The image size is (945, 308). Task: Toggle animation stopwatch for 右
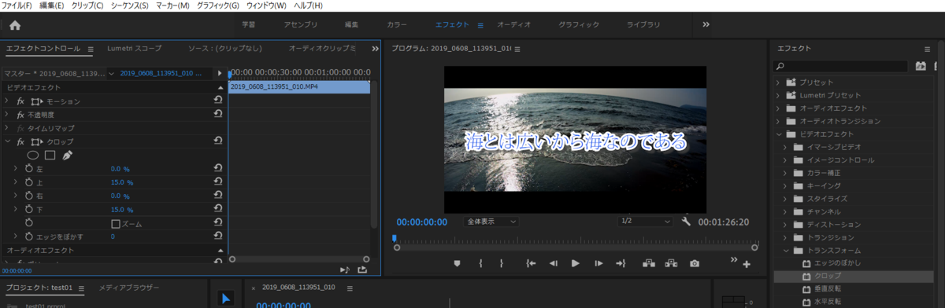[29, 196]
